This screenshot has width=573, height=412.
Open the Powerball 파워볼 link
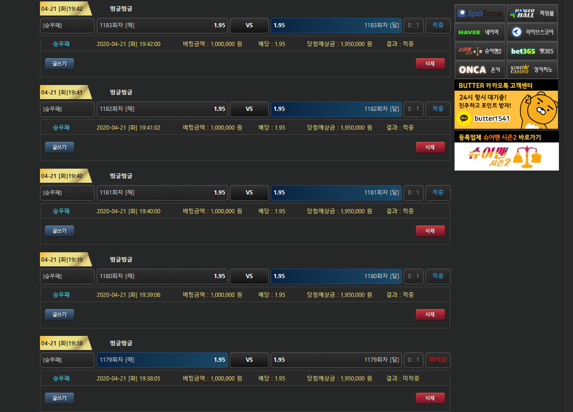532,14
